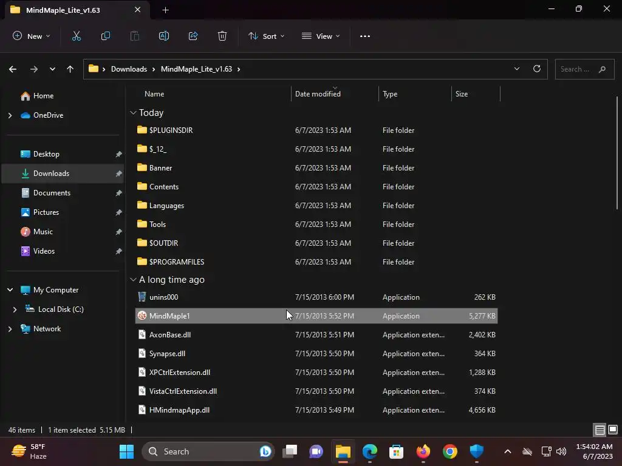Image resolution: width=622 pixels, height=466 pixels.
Task: Go forward with the right arrow
Action: (x=34, y=69)
